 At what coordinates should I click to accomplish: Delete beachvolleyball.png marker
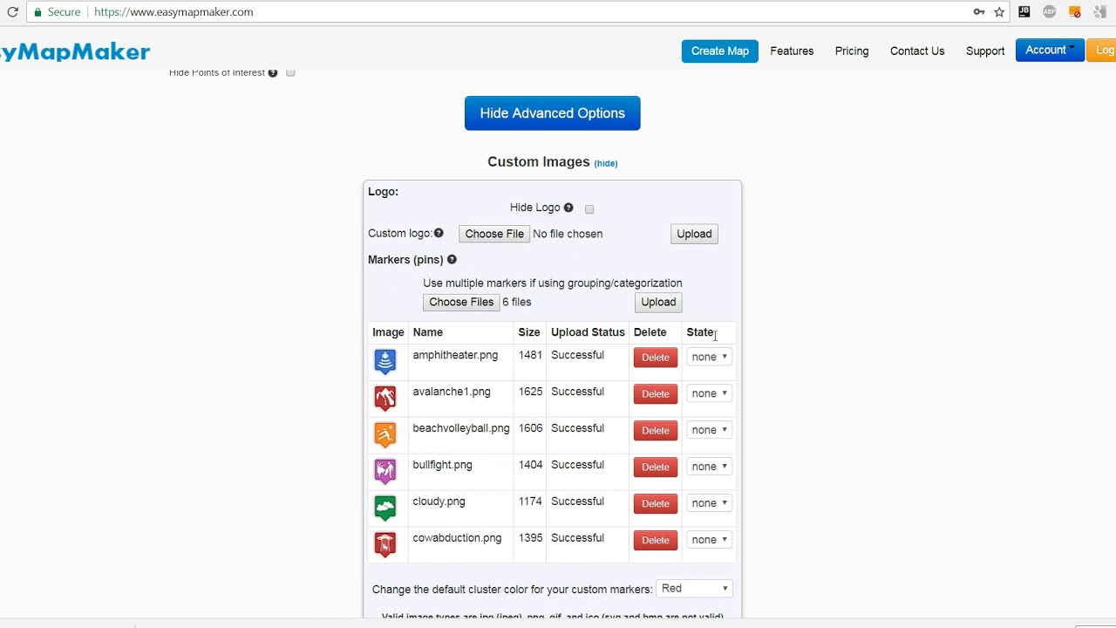(656, 430)
